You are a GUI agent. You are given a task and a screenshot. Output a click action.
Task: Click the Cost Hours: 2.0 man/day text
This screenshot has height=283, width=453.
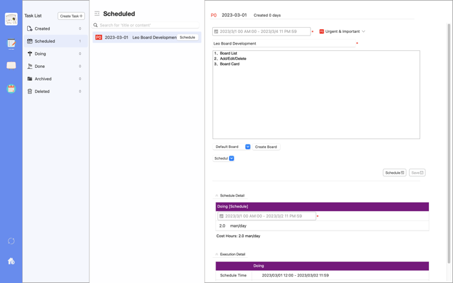coord(238,236)
